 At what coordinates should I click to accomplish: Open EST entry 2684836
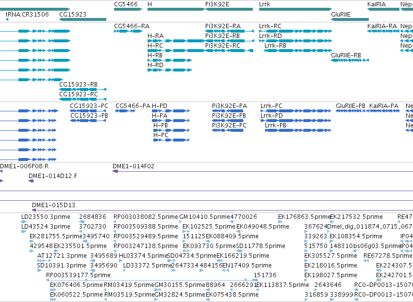[81, 222]
